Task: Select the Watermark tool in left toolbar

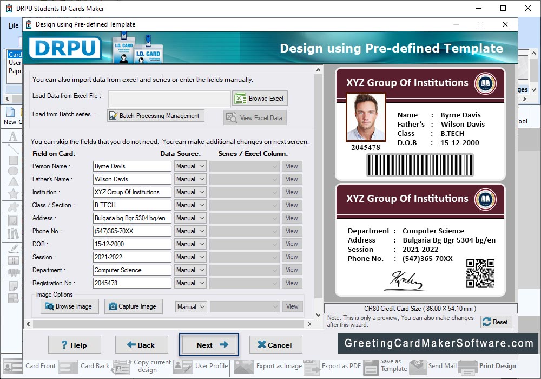Action: 13,273
